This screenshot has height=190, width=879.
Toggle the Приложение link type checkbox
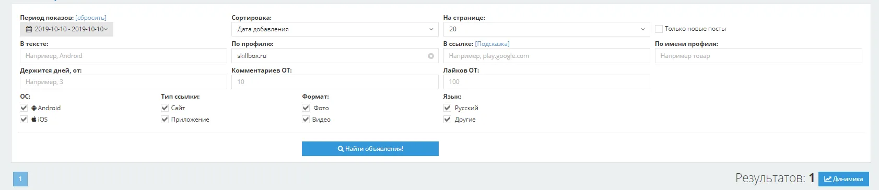(165, 120)
